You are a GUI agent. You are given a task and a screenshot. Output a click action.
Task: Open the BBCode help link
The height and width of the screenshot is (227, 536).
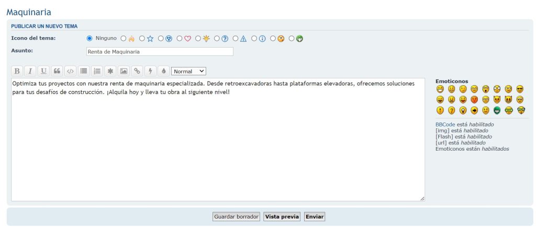coord(445,124)
